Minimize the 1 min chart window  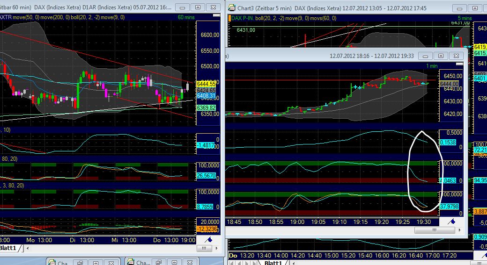pyautogui.click(x=425, y=56)
